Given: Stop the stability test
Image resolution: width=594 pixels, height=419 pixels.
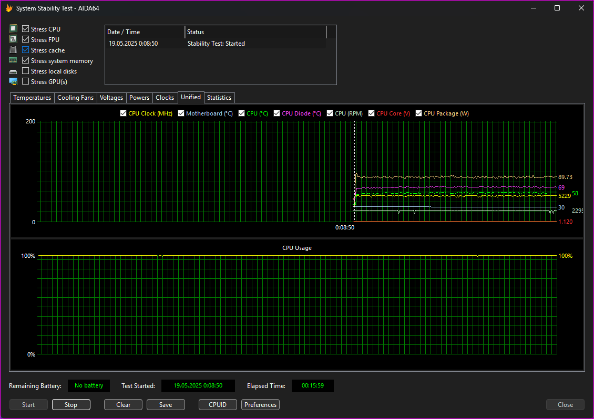Looking at the screenshot, I should pos(71,405).
